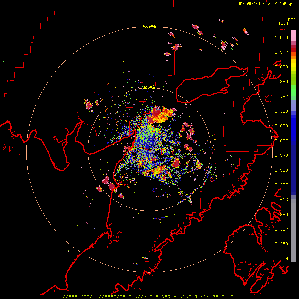Click the radar site center black dot
299x299 pixels.
click(x=150, y=149)
